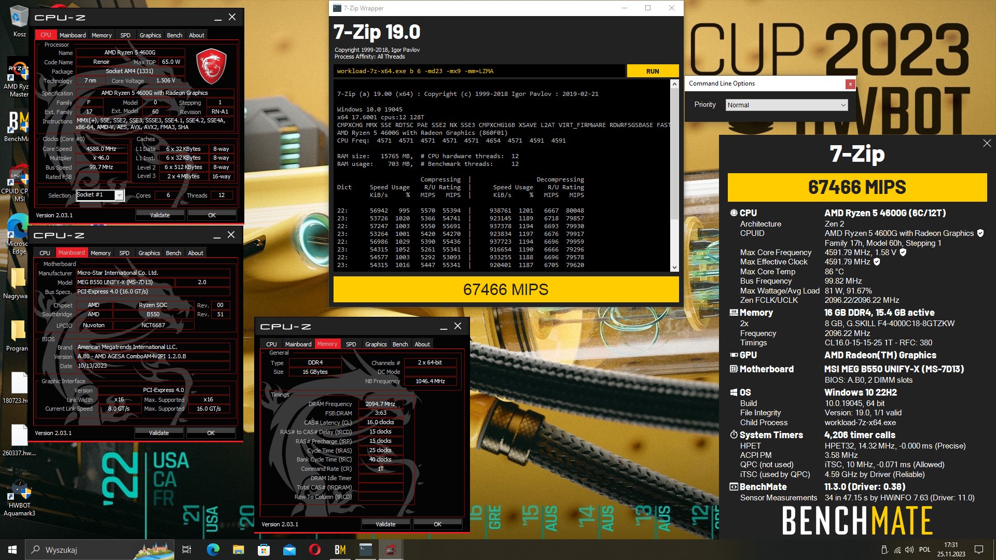Select 'AMD Ryzen 5 4600G' name field in CPU-Z

(130, 52)
